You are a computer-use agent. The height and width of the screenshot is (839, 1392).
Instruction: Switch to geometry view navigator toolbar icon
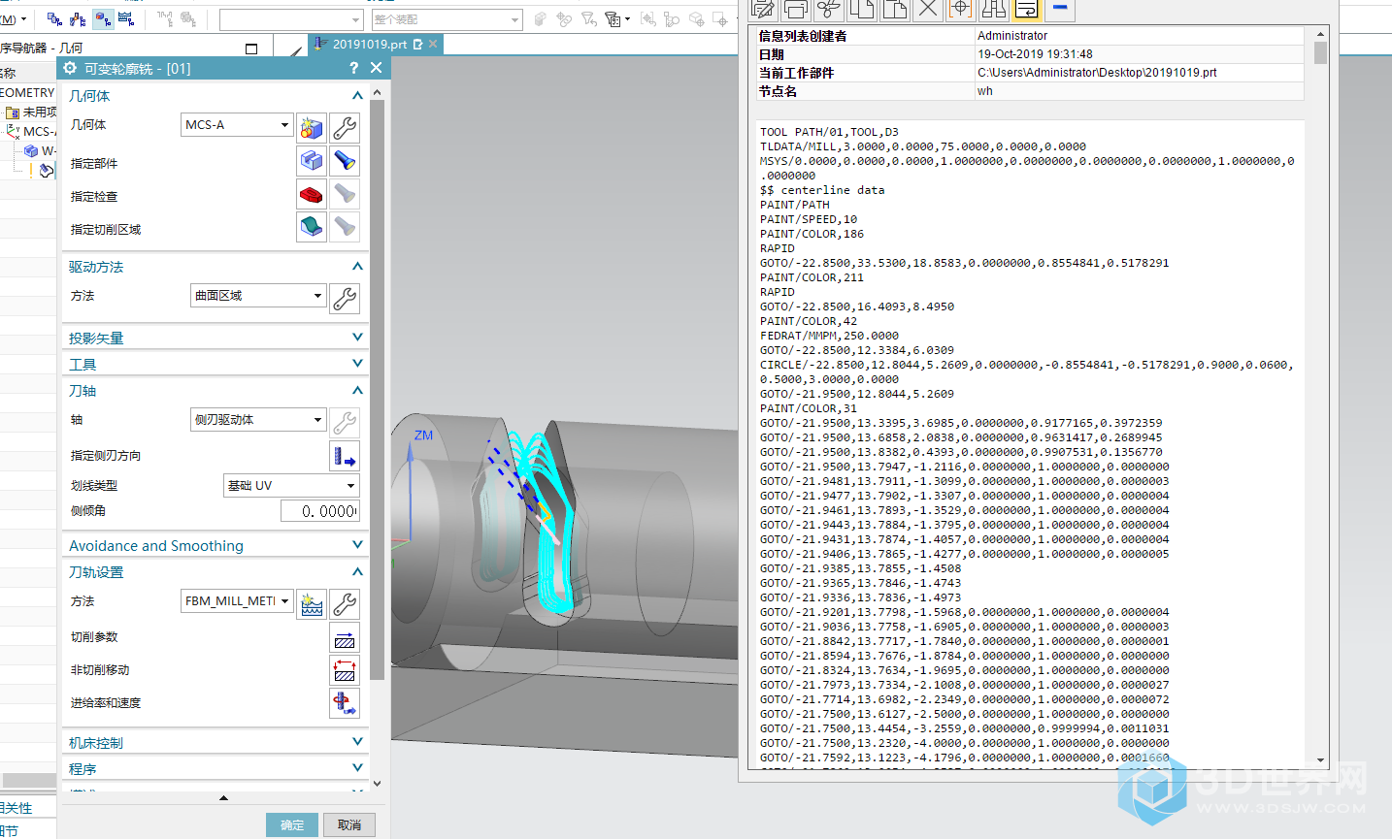point(103,18)
